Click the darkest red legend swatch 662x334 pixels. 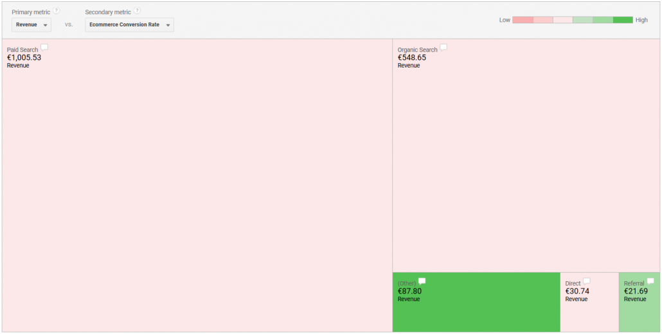[523, 20]
